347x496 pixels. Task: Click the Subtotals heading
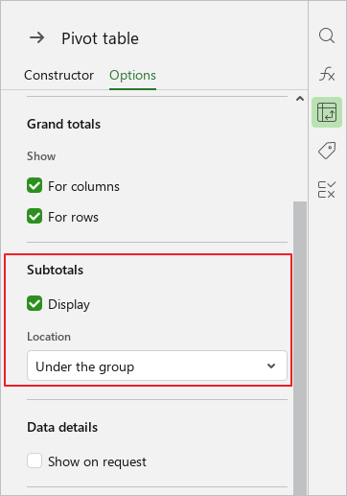55,270
